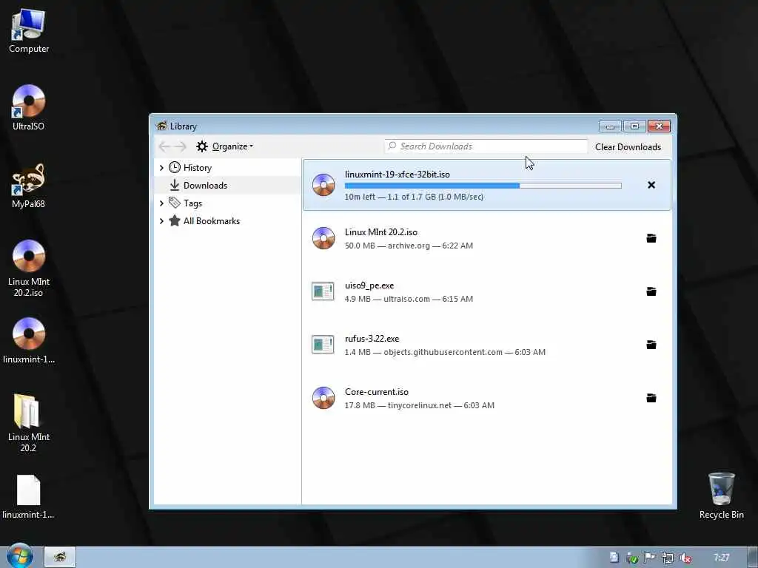This screenshot has width=758, height=568.
Task: Select the uiso9_pe.exe download entry
Action: [487, 291]
